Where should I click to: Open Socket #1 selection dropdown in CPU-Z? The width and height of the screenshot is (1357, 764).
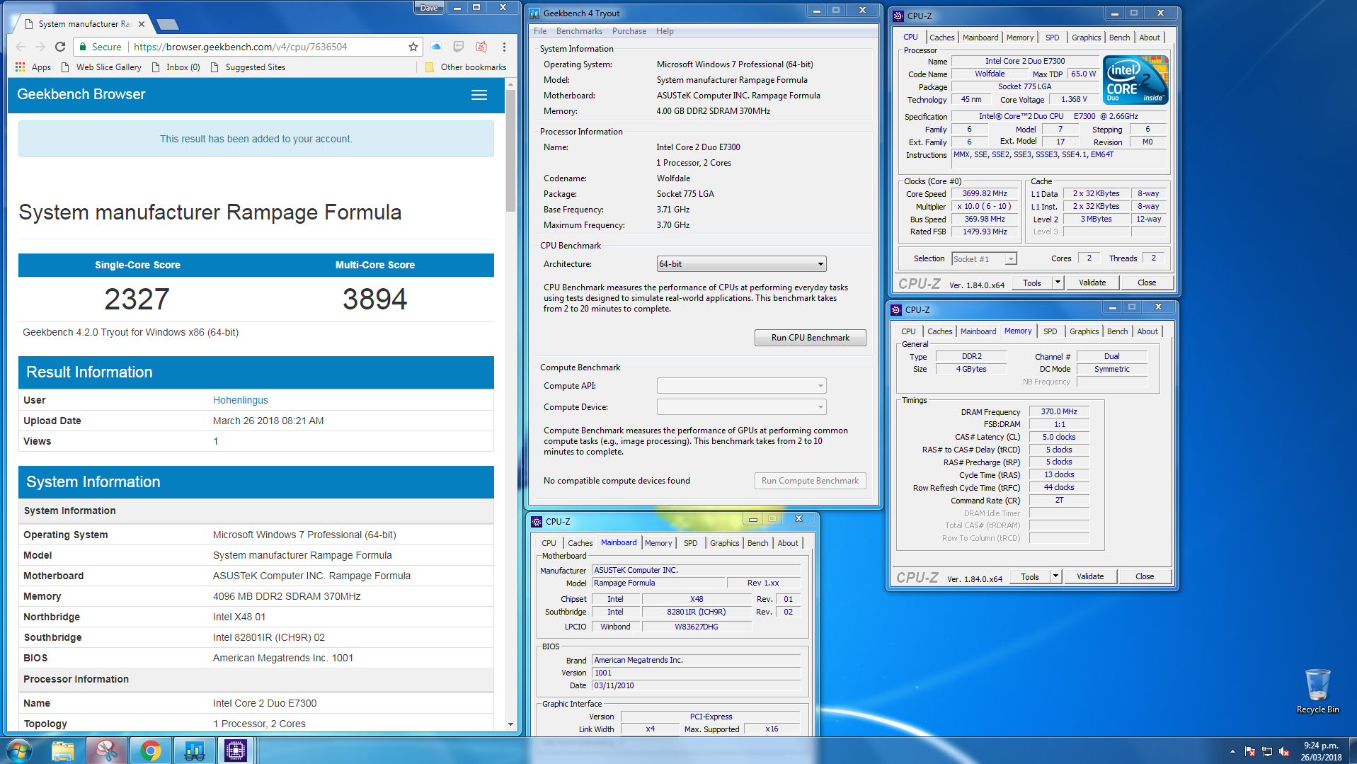point(984,259)
